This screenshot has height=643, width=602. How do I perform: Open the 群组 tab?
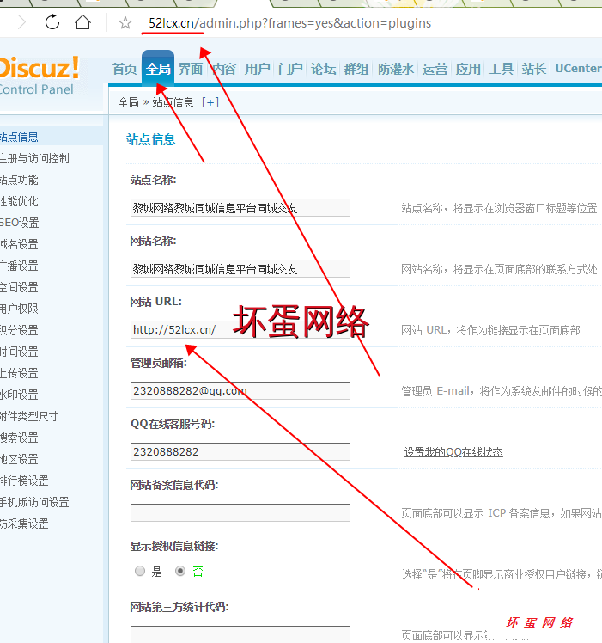coord(356,69)
